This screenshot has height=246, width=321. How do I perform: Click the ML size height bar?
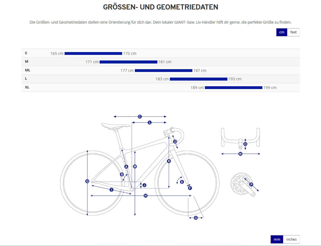point(163,71)
